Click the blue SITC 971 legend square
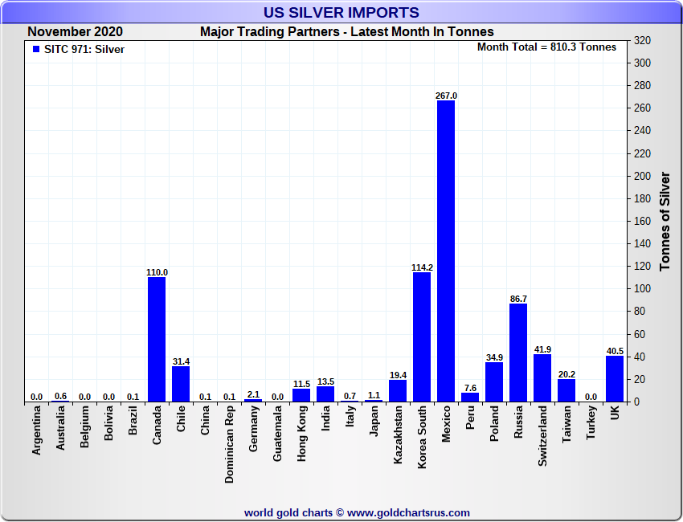This screenshot has height=522, width=683. tap(36, 49)
